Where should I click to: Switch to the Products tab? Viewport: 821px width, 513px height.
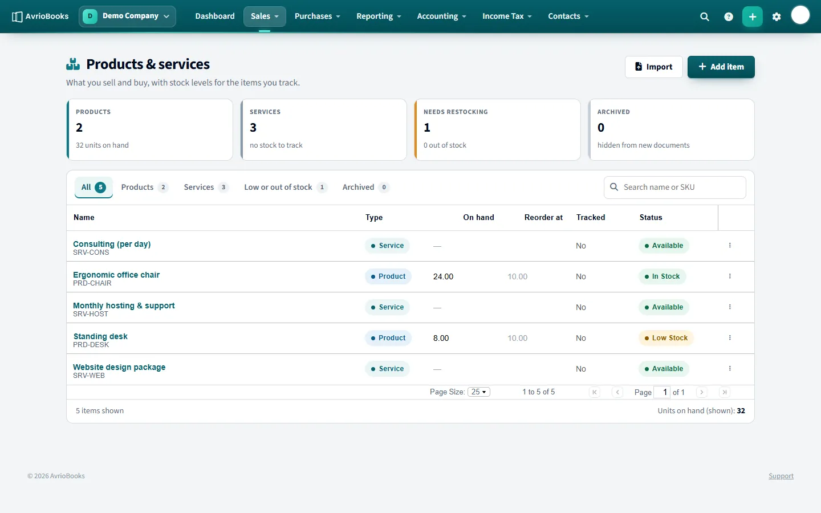pos(144,187)
